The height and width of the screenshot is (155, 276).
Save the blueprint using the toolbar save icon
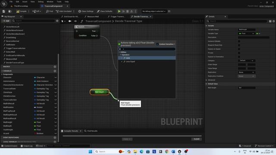click(x=4, y=11)
